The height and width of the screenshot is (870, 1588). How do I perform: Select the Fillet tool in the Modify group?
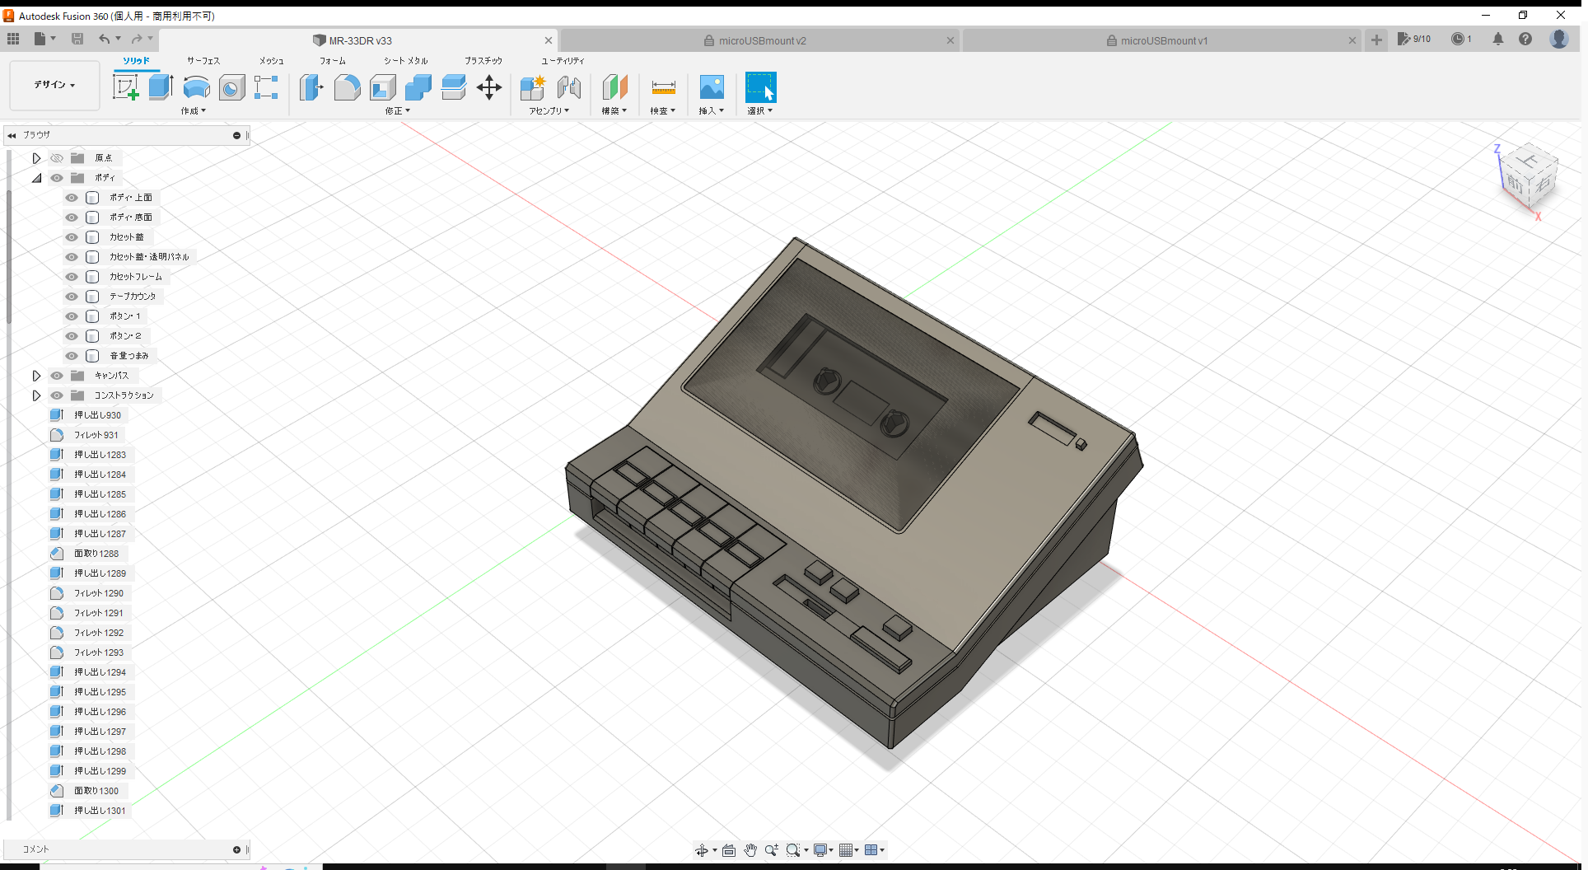tap(347, 87)
